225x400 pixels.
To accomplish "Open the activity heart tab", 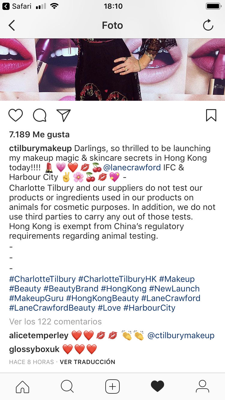I will pos(157,387).
